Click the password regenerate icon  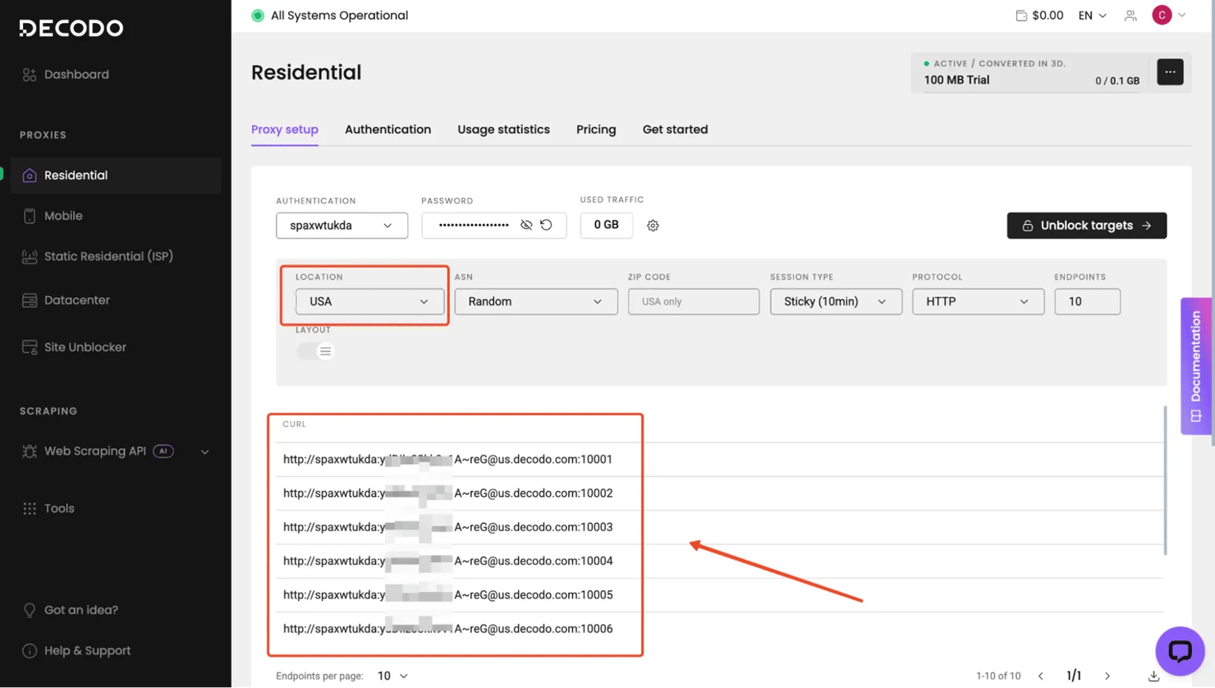pos(547,225)
